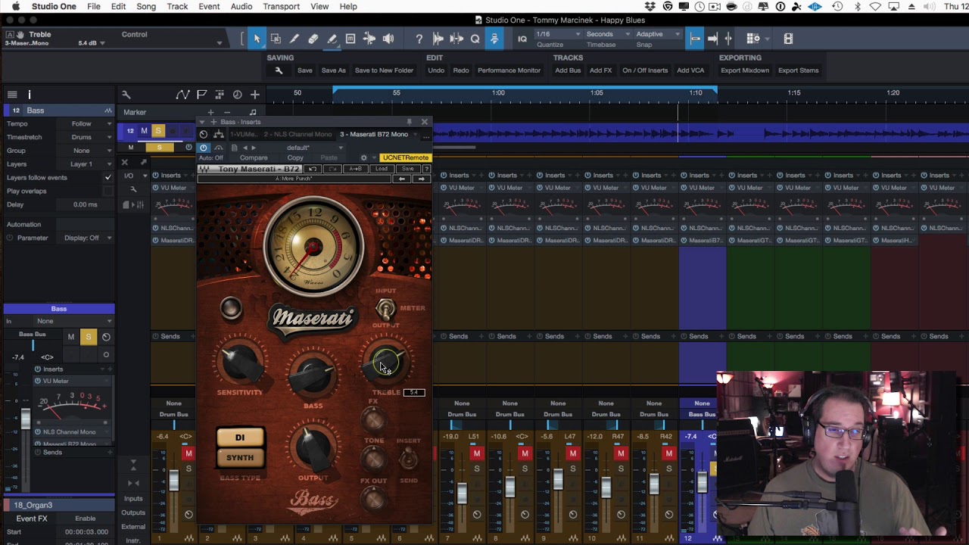This screenshot has height=545, width=969.
Task: Open the marker track flag icon
Action: pos(201,95)
